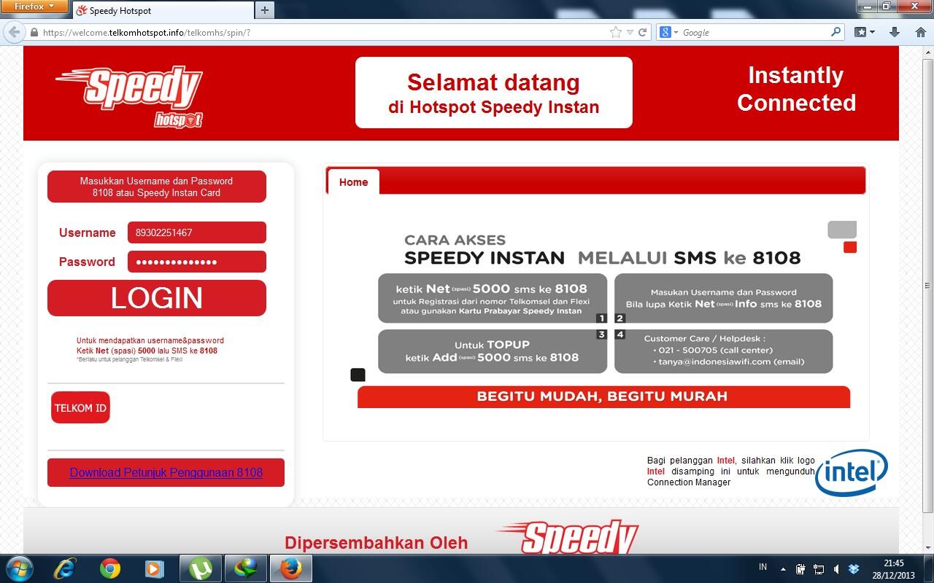Open the bookmarks menu button
This screenshot has width=934, height=583.
(865, 32)
